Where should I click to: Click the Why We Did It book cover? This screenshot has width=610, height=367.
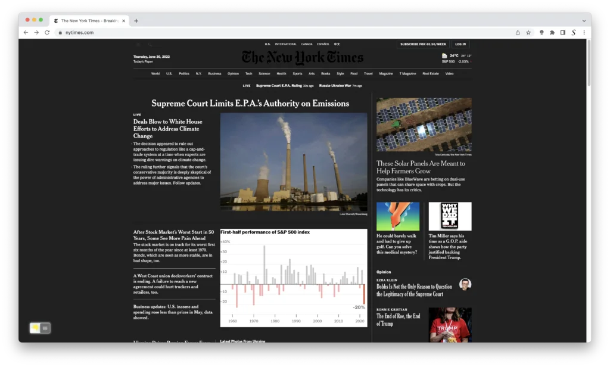tap(450, 216)
